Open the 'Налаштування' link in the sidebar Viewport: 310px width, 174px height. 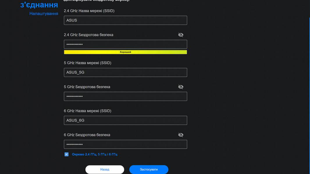[x=44, y=14]
